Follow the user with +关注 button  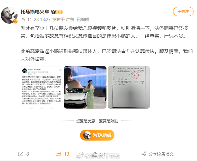tap(183, 11)
